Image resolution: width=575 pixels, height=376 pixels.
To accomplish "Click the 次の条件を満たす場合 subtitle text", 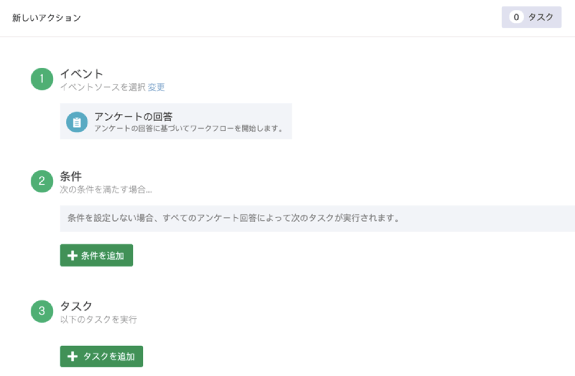I will 106,189.
